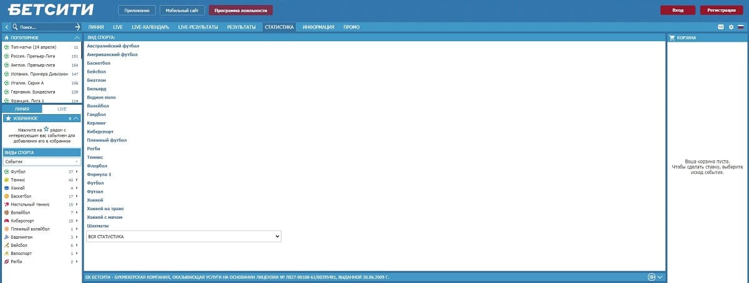Switch to the ЛИНИЯ sidebar tab
749x283 pixels.
(x=22, y=109)
